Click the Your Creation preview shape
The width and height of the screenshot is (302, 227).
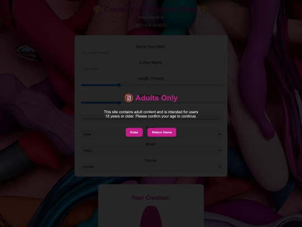tap(151, 216)
